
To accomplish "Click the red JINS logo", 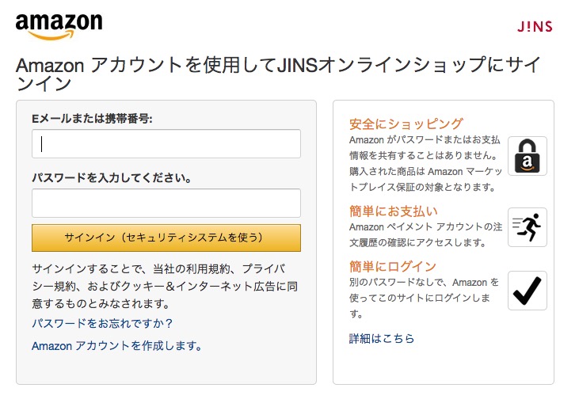I will [x=535, y=27].
